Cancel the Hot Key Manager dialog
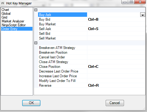 click(x=115, y=103)
